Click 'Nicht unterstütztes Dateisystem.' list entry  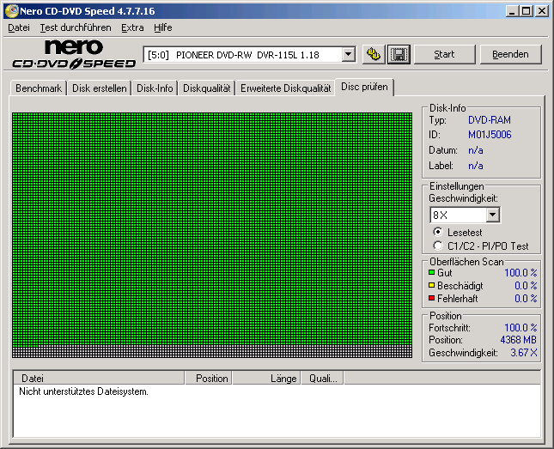(x=83, y=391)
